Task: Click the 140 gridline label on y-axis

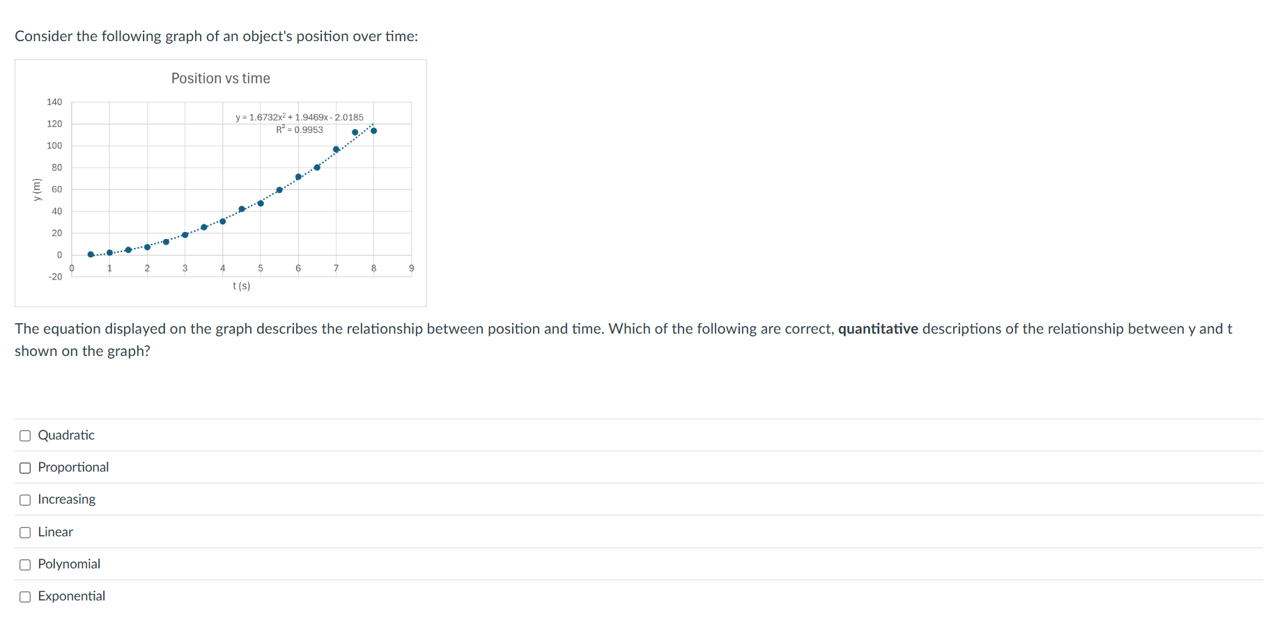Action: tap(54, 102)
